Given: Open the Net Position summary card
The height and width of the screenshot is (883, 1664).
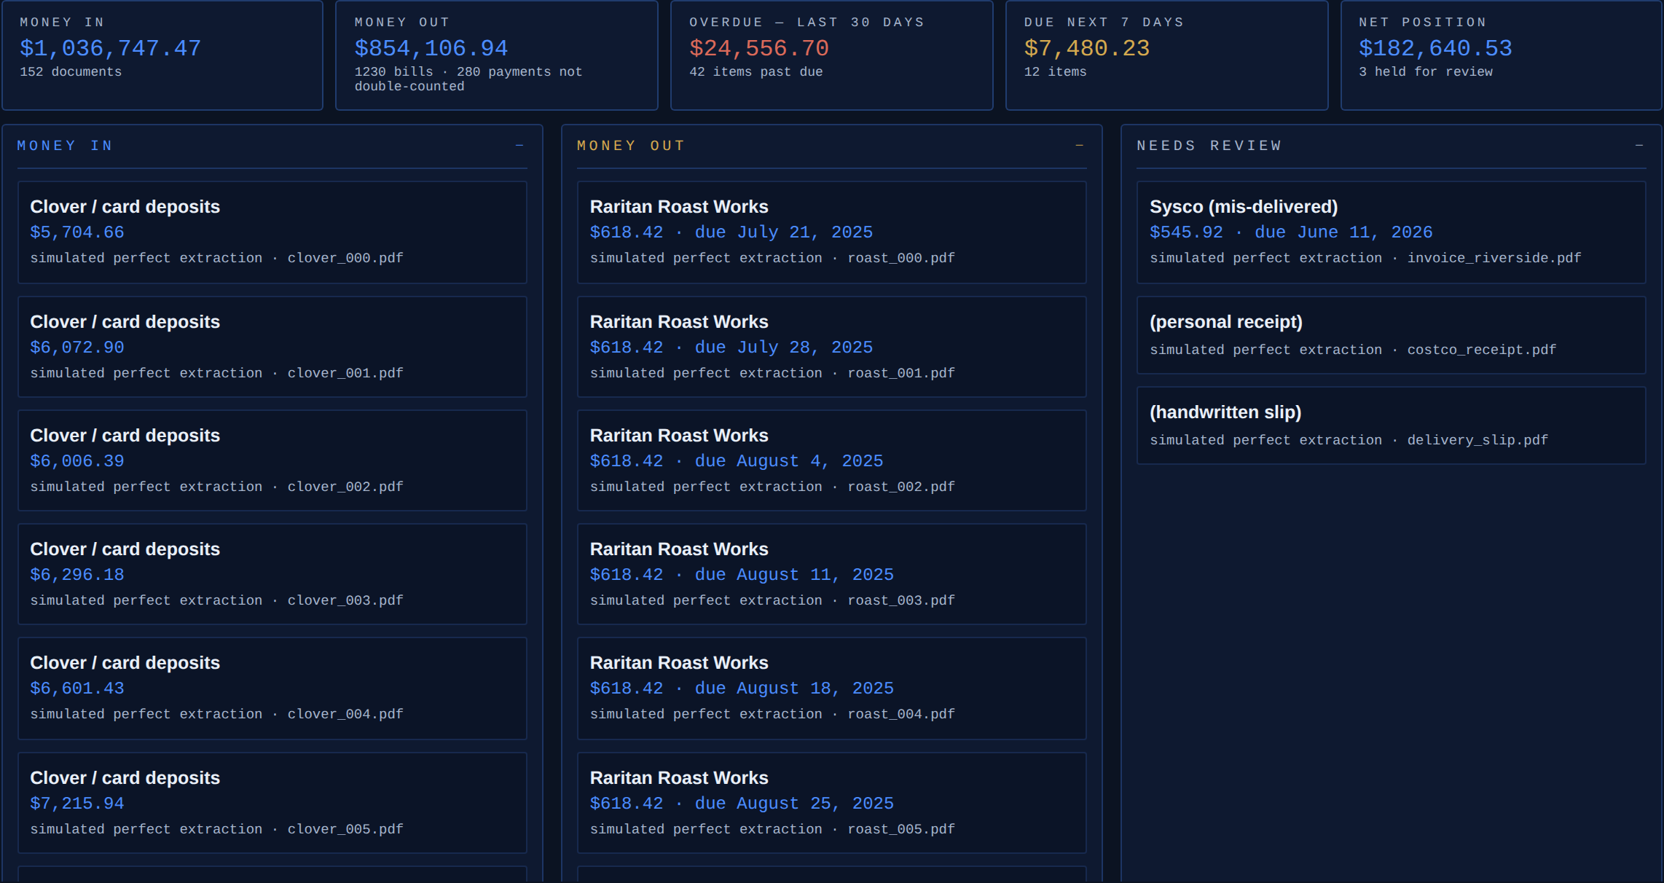Looking at the screenshot, I should 1502,55.
